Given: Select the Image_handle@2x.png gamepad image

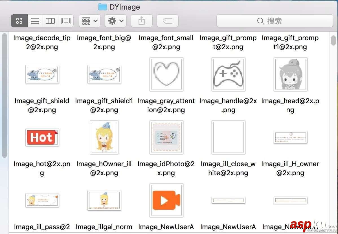Looking at the screenshot, I should click(228, 74).
